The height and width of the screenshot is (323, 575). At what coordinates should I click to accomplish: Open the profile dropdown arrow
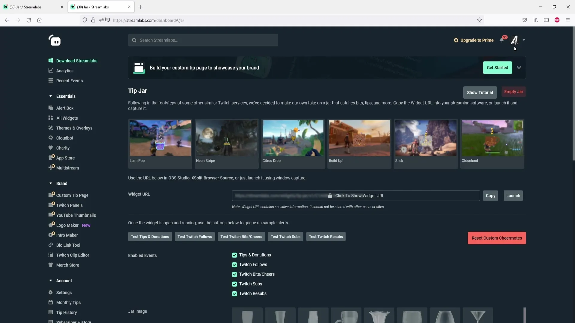524,40
